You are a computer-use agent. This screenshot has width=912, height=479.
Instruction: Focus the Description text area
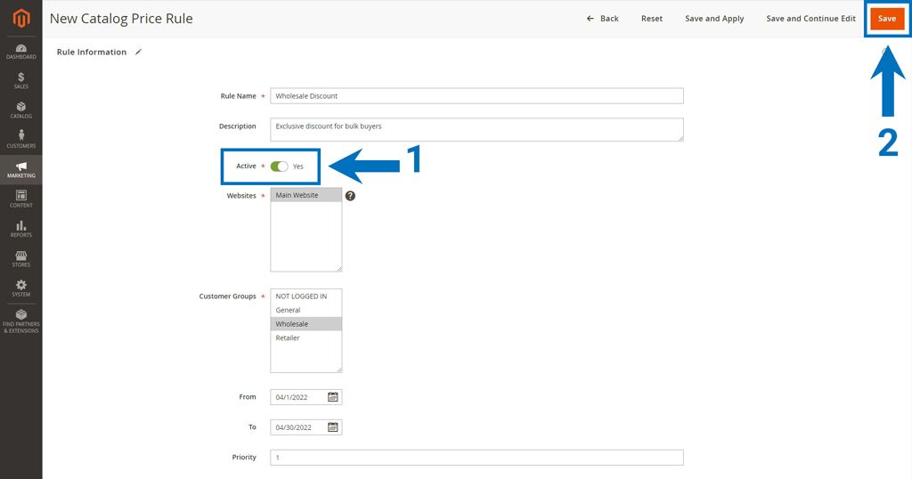477,130
